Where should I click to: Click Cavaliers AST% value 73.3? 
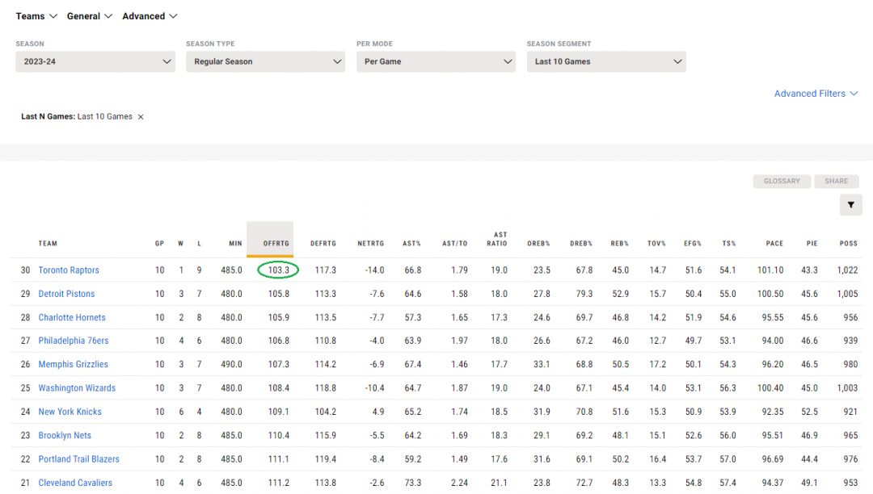413,483
